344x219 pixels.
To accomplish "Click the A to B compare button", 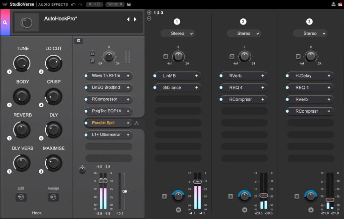I will click(94, 4).
